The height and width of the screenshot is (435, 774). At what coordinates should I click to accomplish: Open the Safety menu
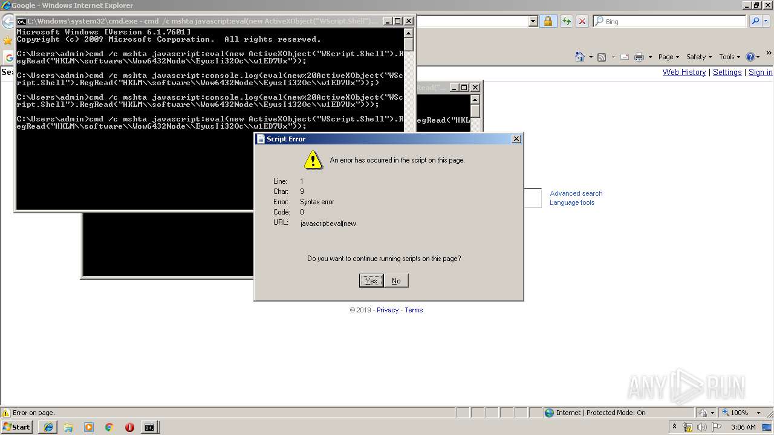pos(699,57)
